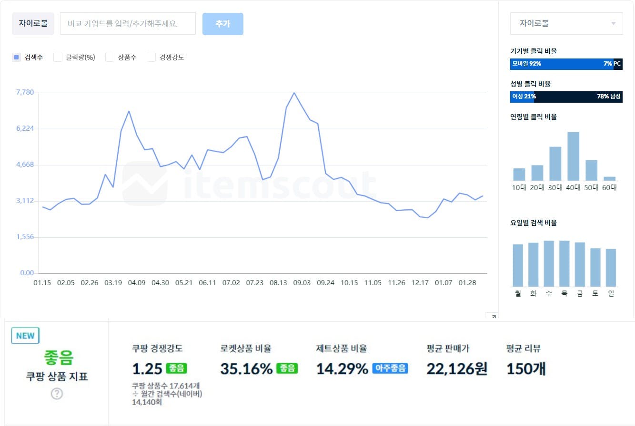Click the 일 weekday bar
The height and width of the screenshot is (426, 635).
pos(611,268)
